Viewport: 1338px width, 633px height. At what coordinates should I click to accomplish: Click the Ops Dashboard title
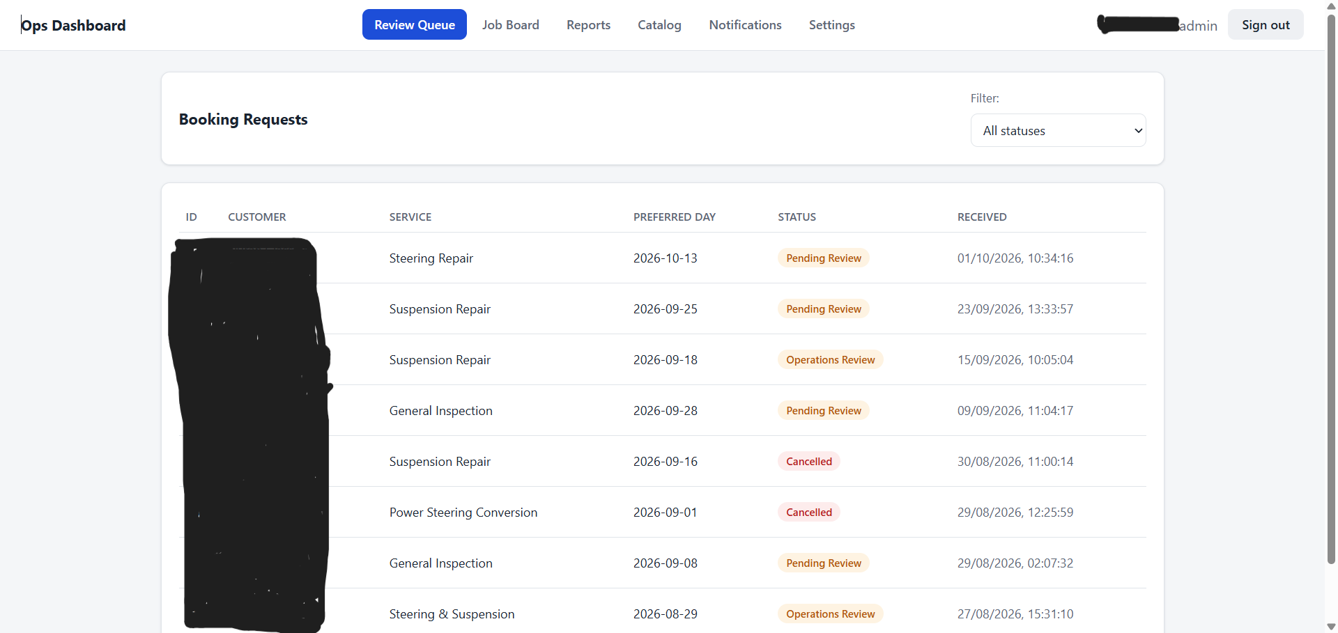coord(73,25)
